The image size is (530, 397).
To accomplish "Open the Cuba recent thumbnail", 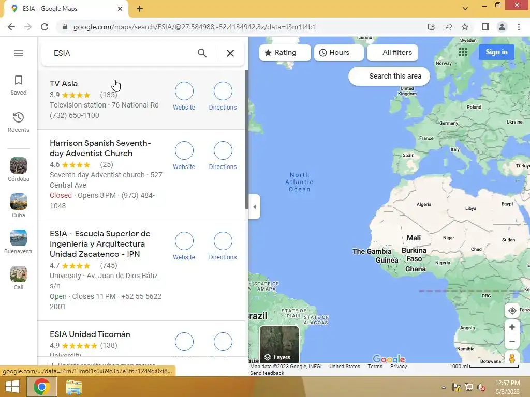I will coord(19,202).
